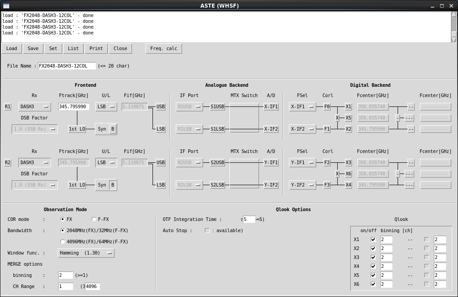
Task: Click the Set button
Action: [53, 48]
